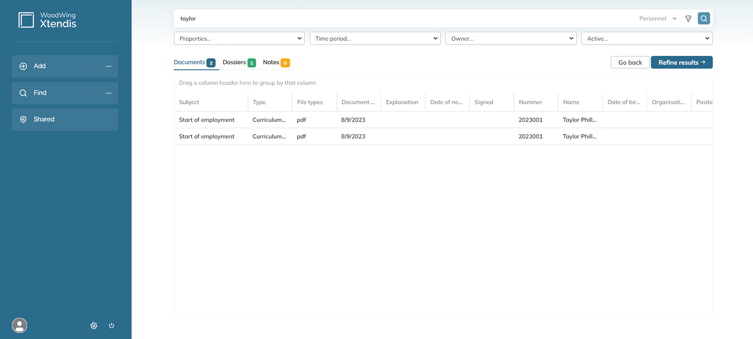Click second row number 2023001
The width and height of the screenshot is (753, 339).
(x=531, y=137)
